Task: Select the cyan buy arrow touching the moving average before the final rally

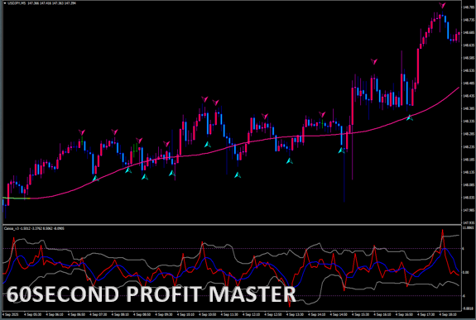Action: pyautogui.click(x=410, y=117)
